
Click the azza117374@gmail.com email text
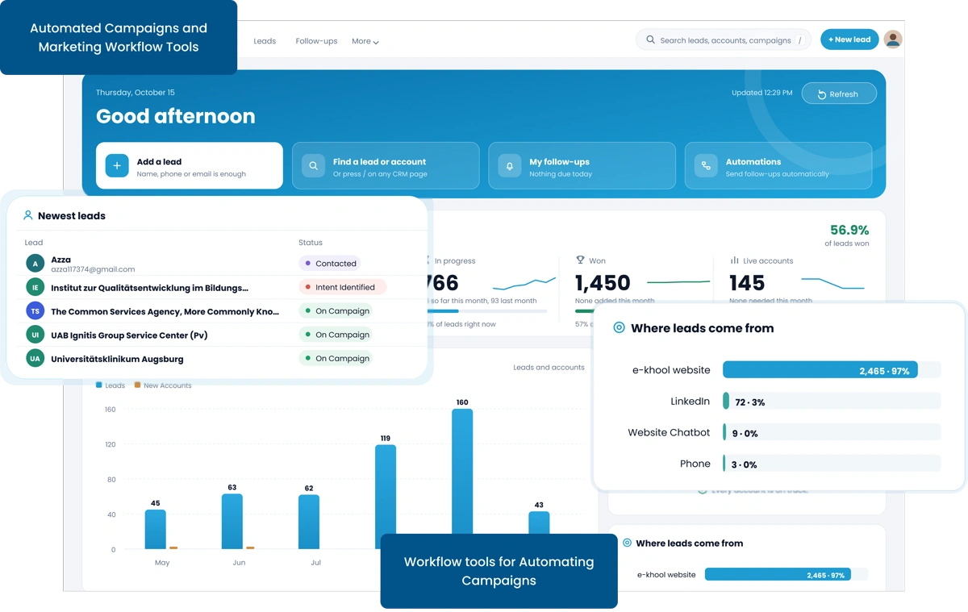pos(93,269)
